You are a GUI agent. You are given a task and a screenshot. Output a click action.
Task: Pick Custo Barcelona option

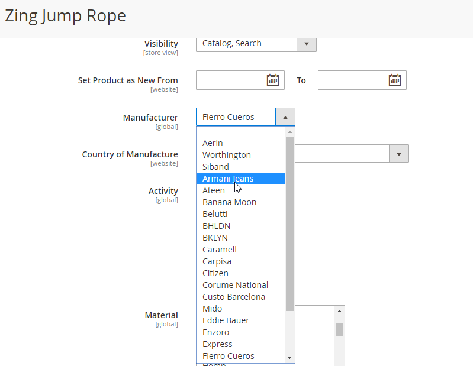(234, 297)
